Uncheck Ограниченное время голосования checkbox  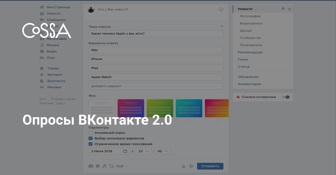coord(90,144)
